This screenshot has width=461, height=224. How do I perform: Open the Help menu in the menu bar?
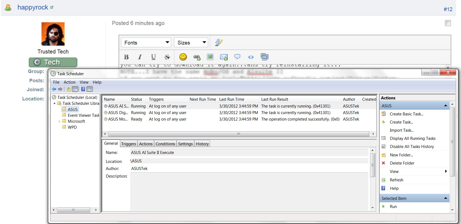tap(97, 82)
